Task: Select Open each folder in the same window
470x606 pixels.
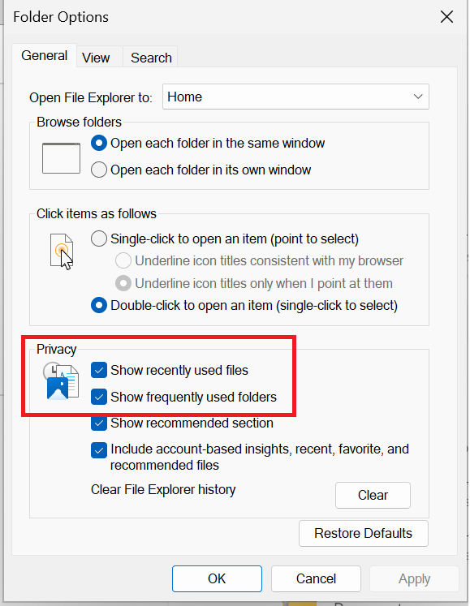Action: (99, 143)
